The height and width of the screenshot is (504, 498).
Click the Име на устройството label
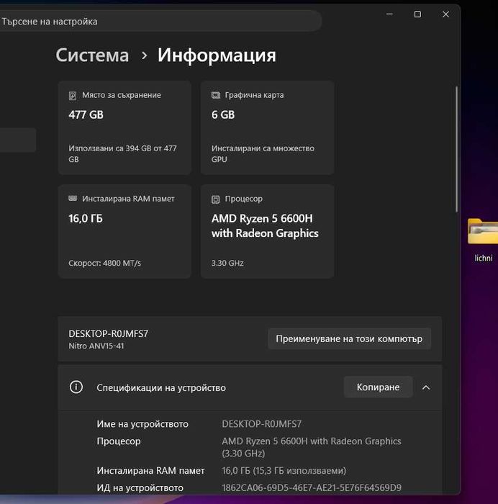pos(142,424)
